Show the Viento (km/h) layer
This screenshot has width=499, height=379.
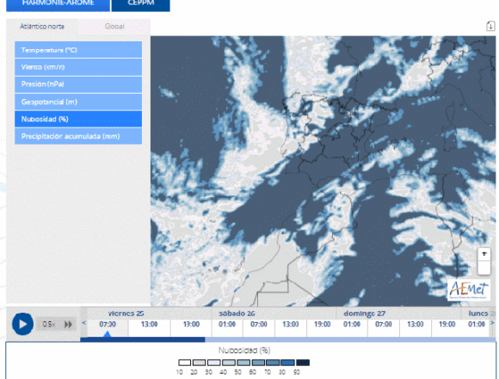click(78, 67)
